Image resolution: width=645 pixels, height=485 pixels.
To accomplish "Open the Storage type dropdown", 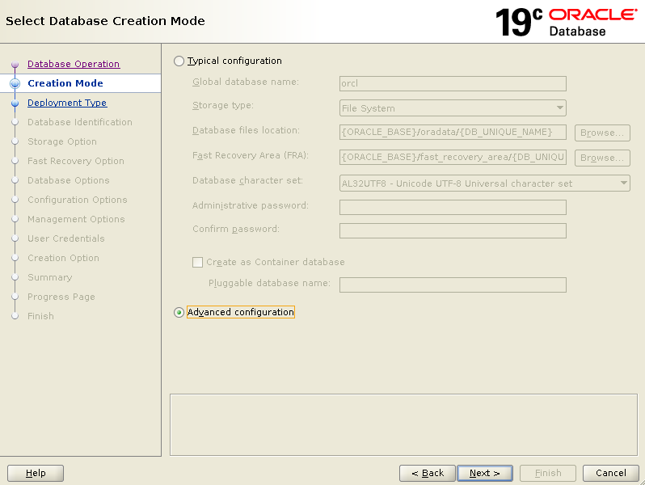I will (x=453, y=108).
